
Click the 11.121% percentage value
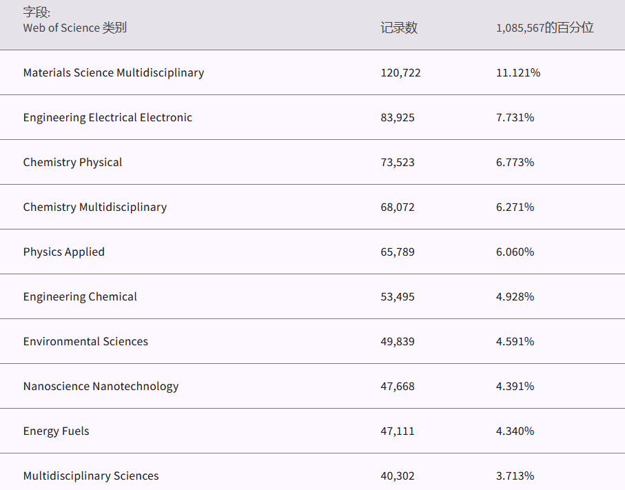point(518,72)
